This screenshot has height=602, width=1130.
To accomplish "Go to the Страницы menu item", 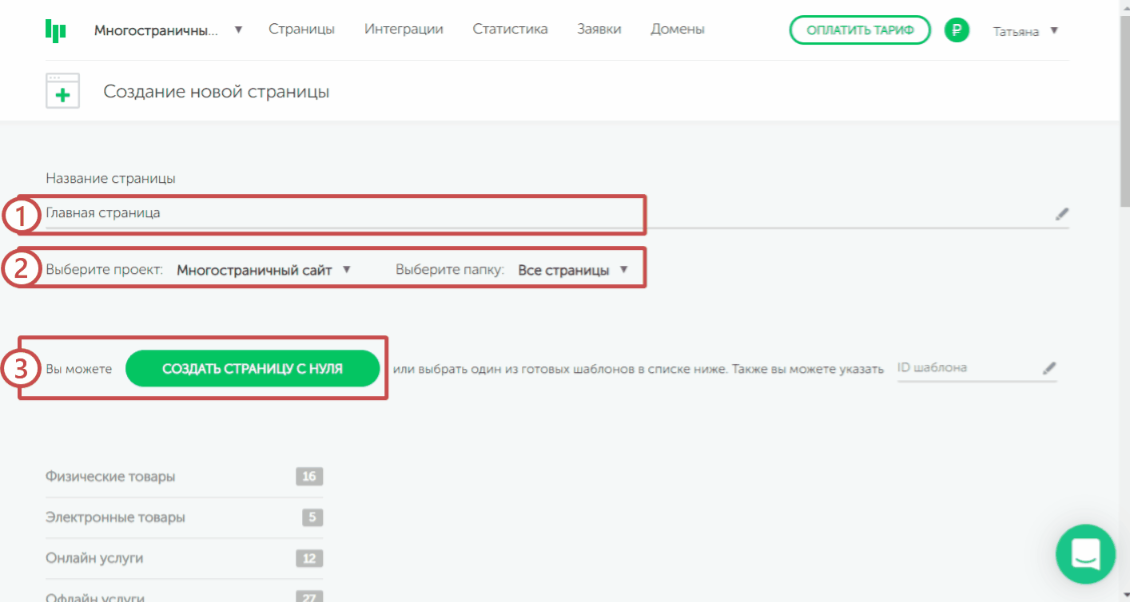I will coord(301,30).
